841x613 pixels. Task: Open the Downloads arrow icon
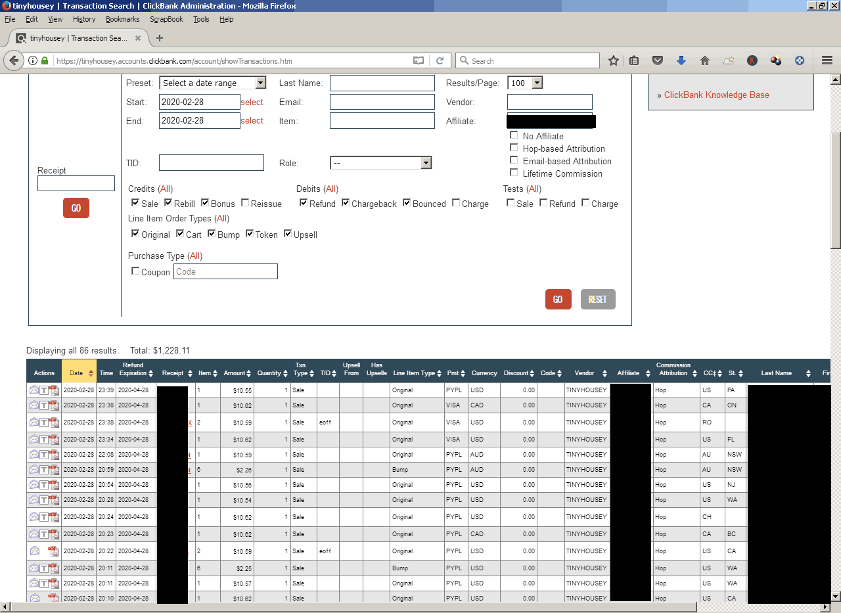(681, 60)
